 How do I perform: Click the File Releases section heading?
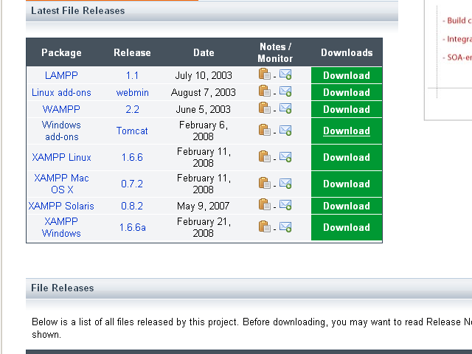[63, 288]
